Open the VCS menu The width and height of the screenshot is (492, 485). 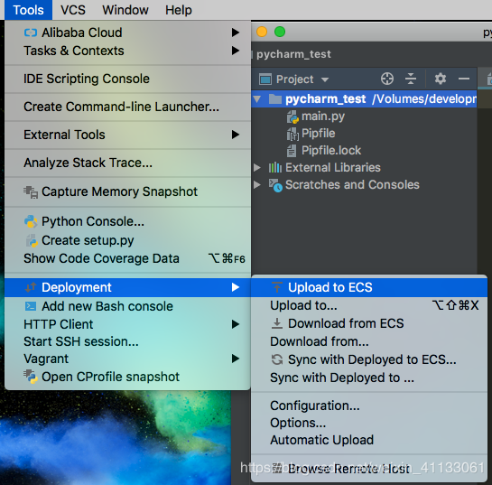73,10
